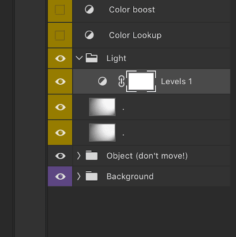The width and height of the screenshot is (236, 237).
Task: Select the Levels 1 white layer mask
Action: [x=141, y=81]
